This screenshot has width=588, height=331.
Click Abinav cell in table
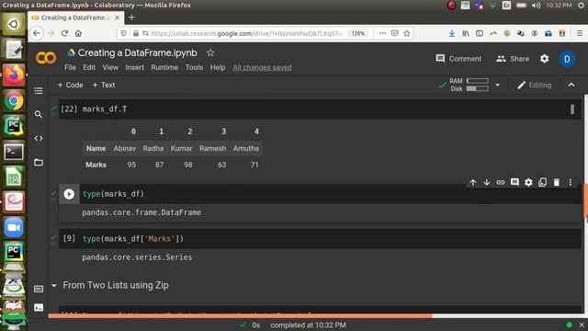(125, 149)
